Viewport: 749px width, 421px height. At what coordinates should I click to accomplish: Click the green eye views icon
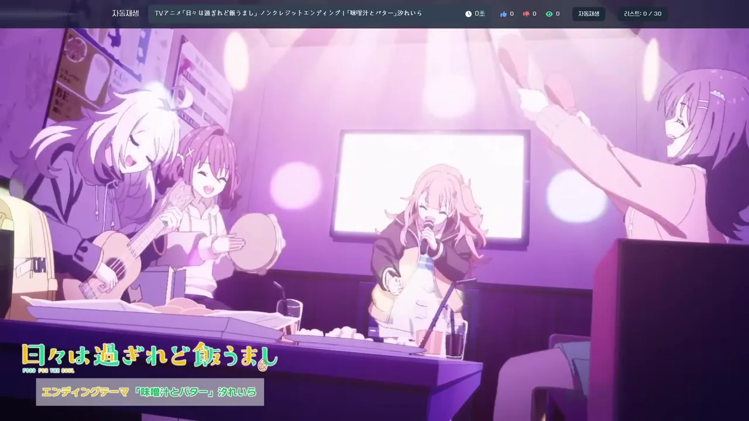click(x=549, y=13)
